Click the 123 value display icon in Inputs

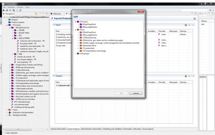192,25
